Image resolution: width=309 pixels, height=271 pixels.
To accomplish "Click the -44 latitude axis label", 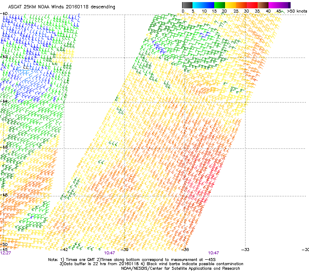I will point(4,101).
